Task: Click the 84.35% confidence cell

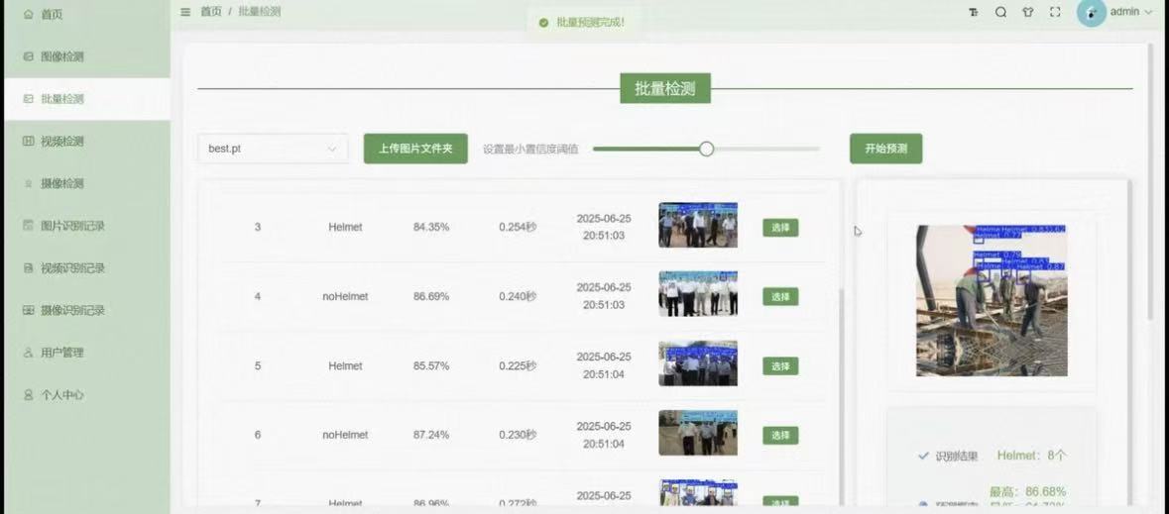Action: pyautogui.click(x=431, y=227)
